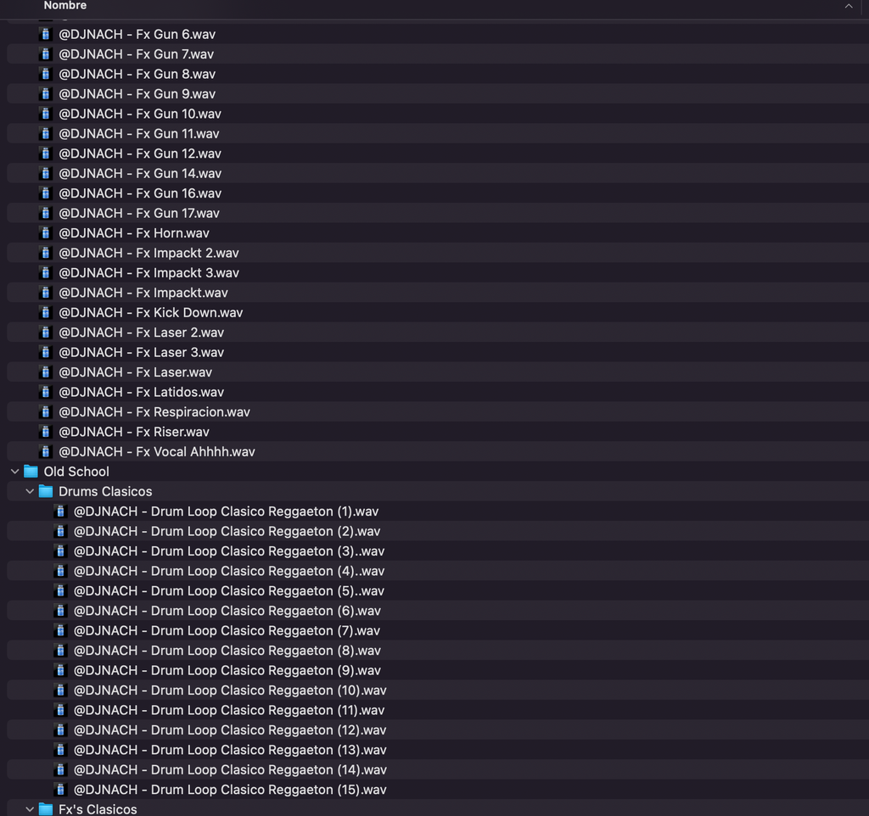
Task: Select Drum Loop Clasico Reggaeton (9).wav
Action: click(x=227, y=670)
